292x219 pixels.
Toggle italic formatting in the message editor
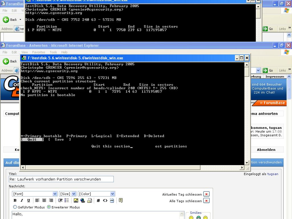coord(22,200)
